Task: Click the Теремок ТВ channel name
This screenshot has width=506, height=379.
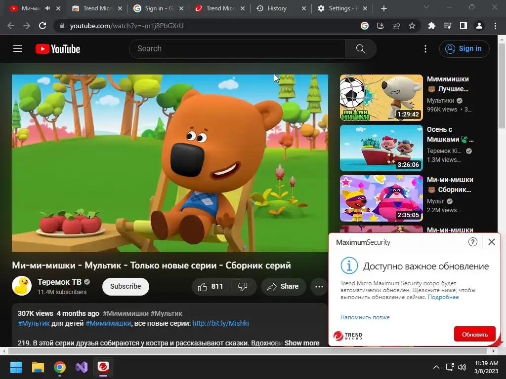Action: (59, 282)
